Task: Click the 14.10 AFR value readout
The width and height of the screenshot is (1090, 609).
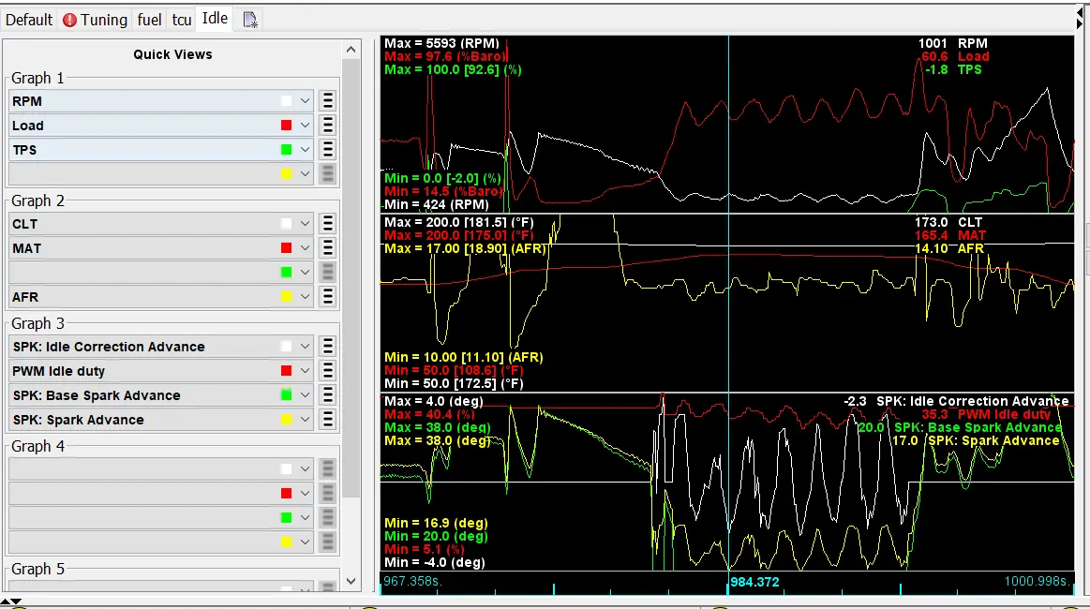Action: 948,248
